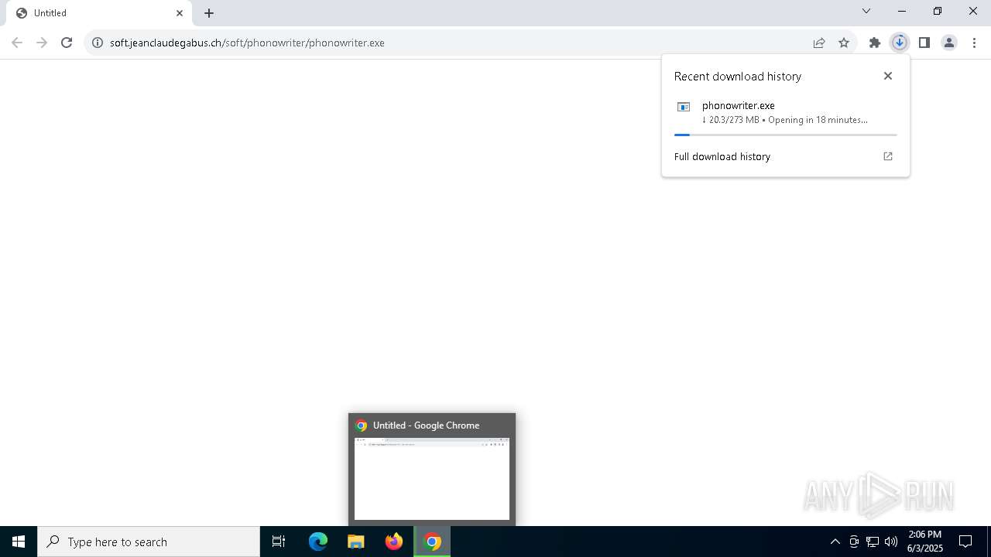
Task: Close the Untitled tab
Action: (x=180, y=13)
